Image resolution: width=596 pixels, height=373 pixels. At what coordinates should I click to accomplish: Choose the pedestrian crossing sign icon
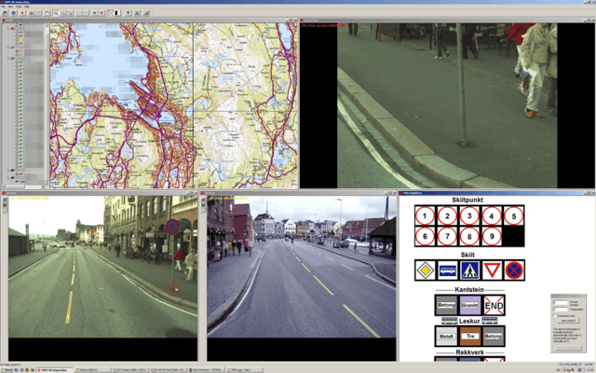pyautogui.click(x=469, y=270)
